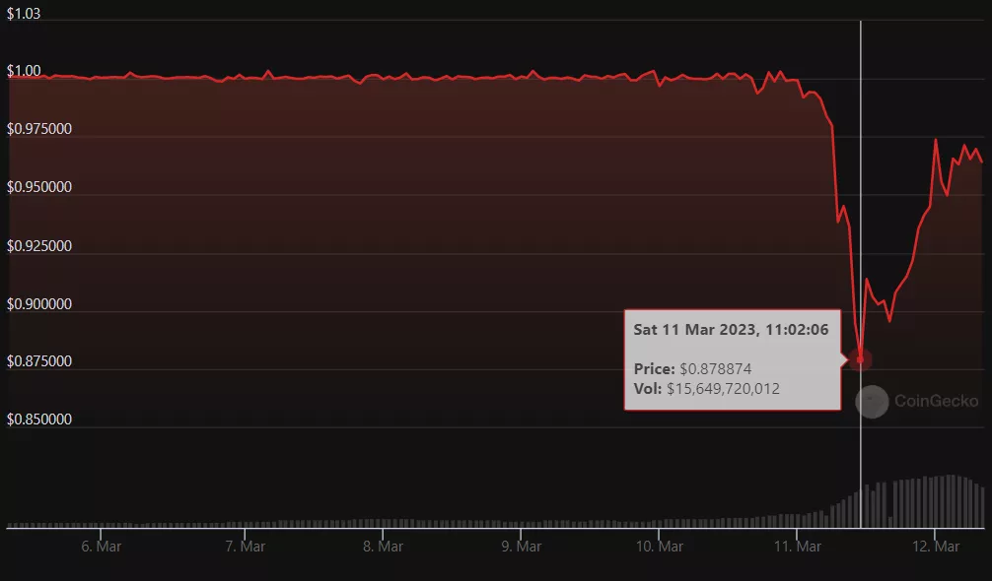Click the volume bar beneath the 8 Mar label
This screenshot has height=581, width=992.
[385, 519]
